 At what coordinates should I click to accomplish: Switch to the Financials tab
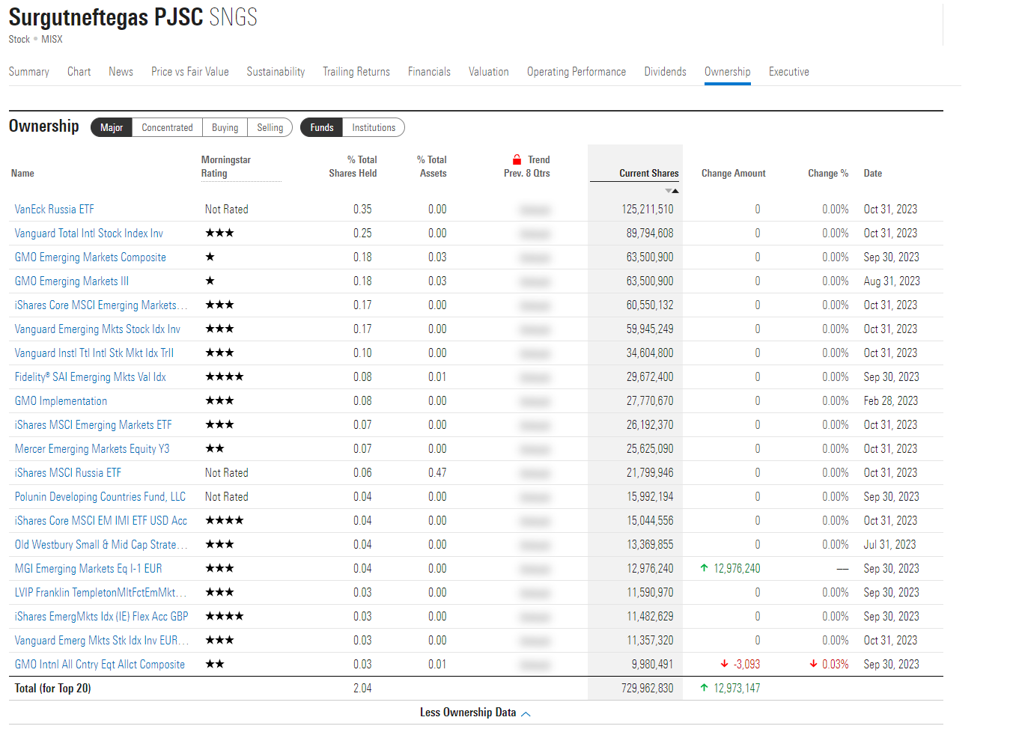tap(429, 72)
